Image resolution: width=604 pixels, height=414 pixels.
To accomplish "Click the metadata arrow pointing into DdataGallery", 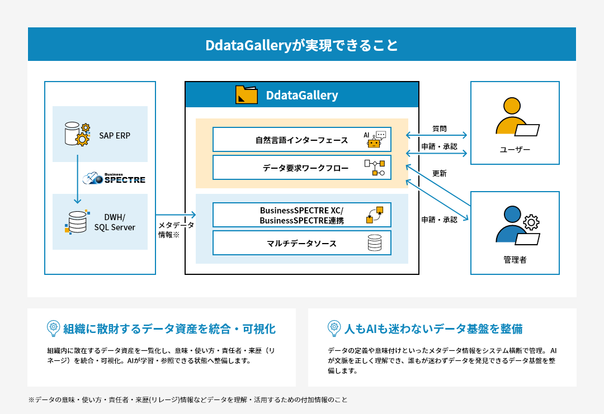I will point(176,215).
